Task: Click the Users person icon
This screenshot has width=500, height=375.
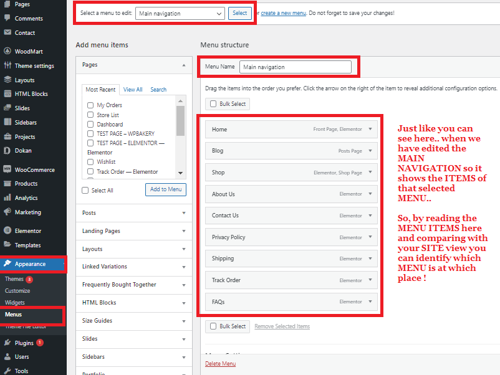Action: pos(7,357)
